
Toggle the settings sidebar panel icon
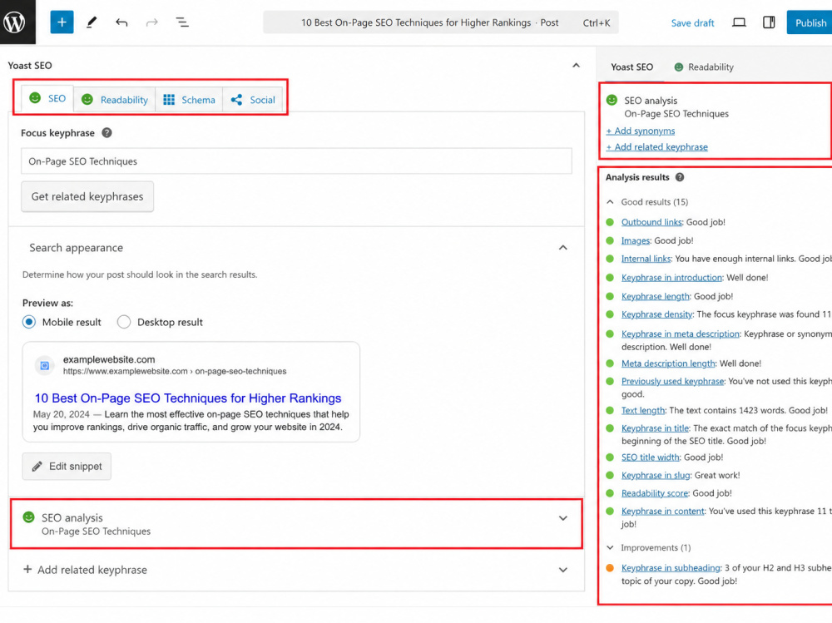click(x=768, y=22)
